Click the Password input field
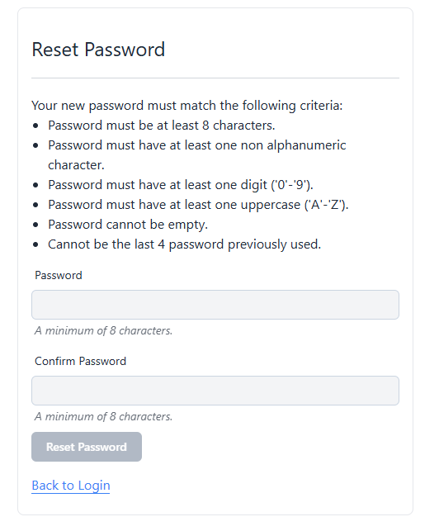 [215, 305]
